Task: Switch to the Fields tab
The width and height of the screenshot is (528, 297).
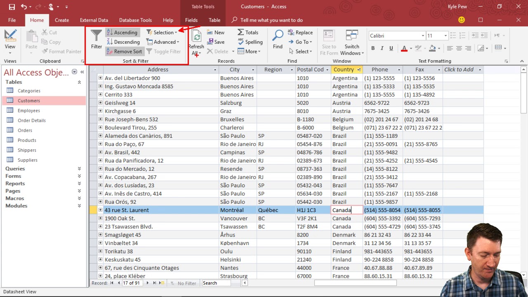Action: [x=191, y=20]
